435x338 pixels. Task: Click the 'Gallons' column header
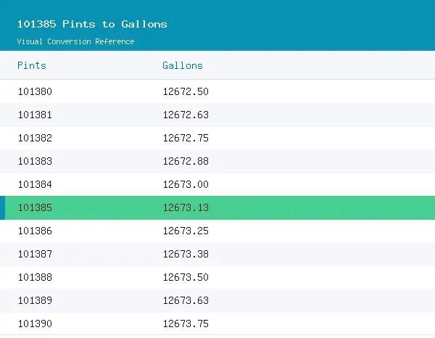(183, 65)
